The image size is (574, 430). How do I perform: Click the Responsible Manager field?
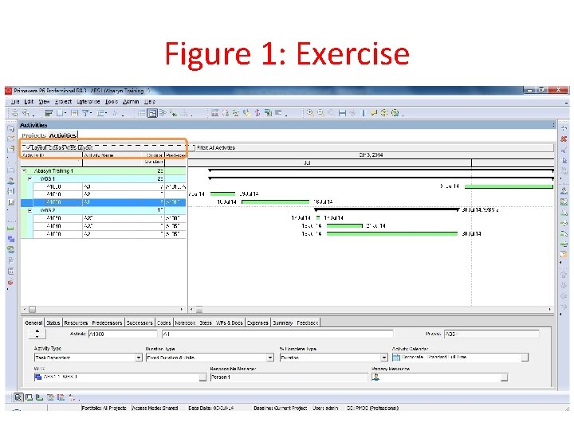pos(289,377)
